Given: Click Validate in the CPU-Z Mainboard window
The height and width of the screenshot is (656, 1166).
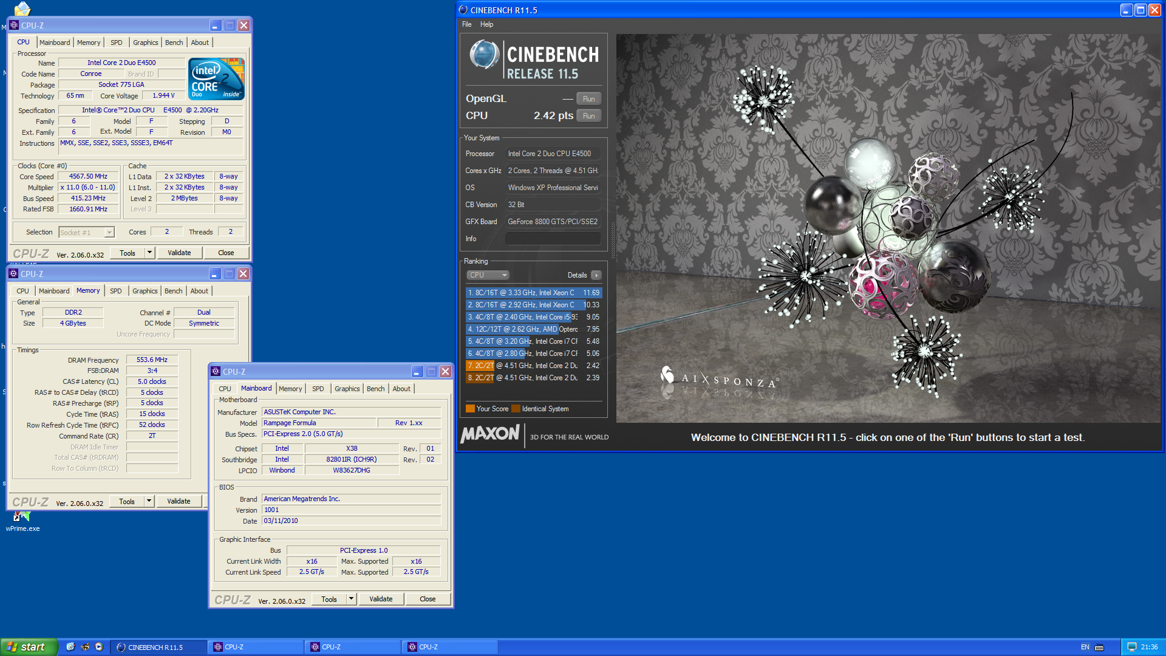Looking at the screenshot, I should click(x=381, y=599).
